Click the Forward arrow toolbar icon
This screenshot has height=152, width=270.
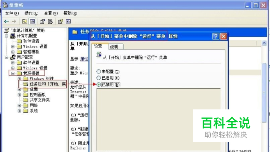click(x=14, y=21)
